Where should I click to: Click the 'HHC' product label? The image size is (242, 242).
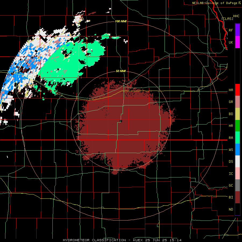pyautogui.click(x=236, y=16)
